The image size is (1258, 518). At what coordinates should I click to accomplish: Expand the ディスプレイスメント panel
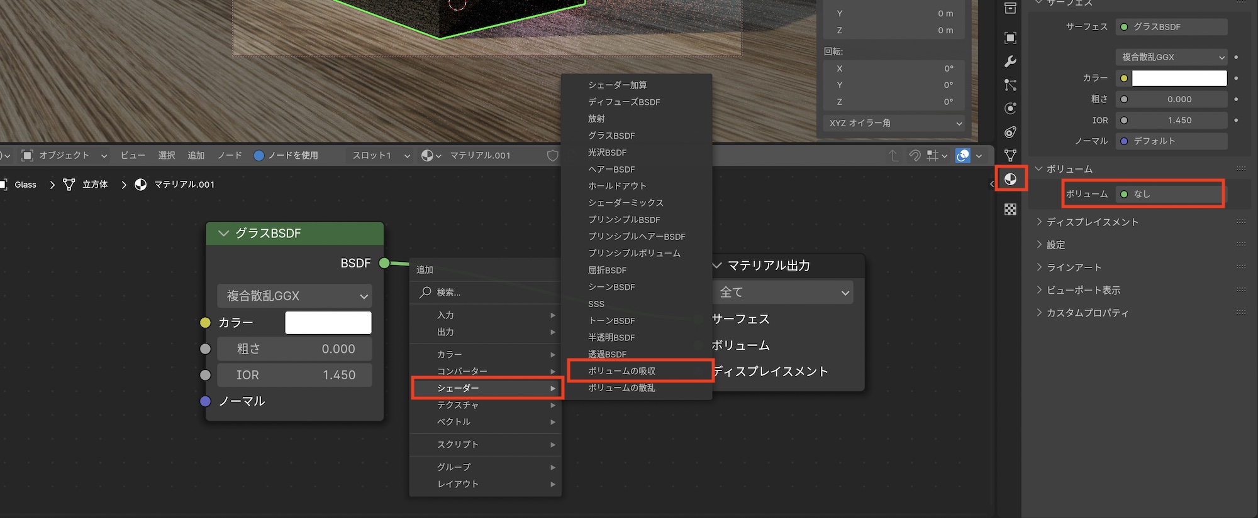[x=1092, y=222]
